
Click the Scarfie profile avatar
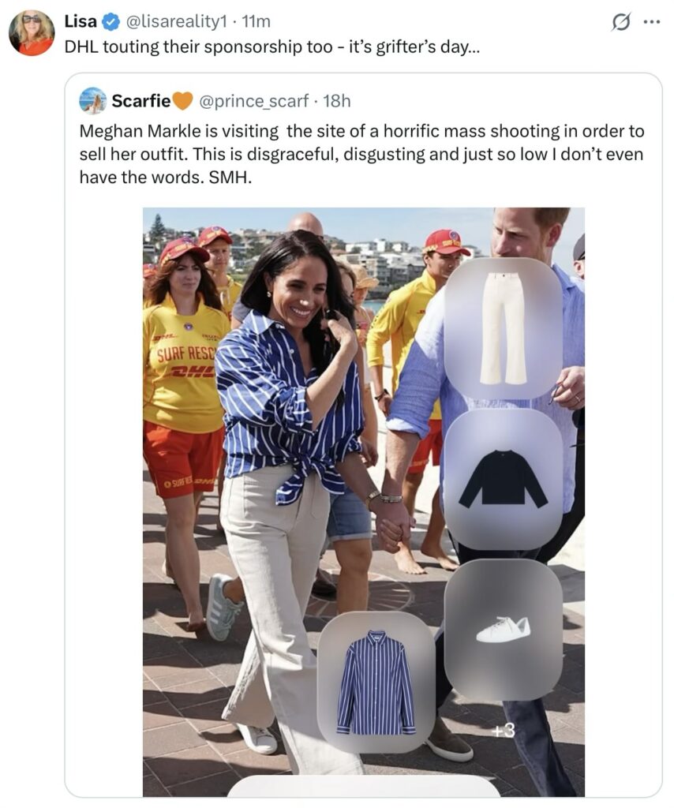93,100
